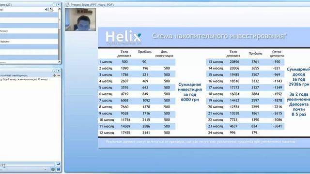Close the chat panel
The image size is (310, 174).
pos(59,71)
